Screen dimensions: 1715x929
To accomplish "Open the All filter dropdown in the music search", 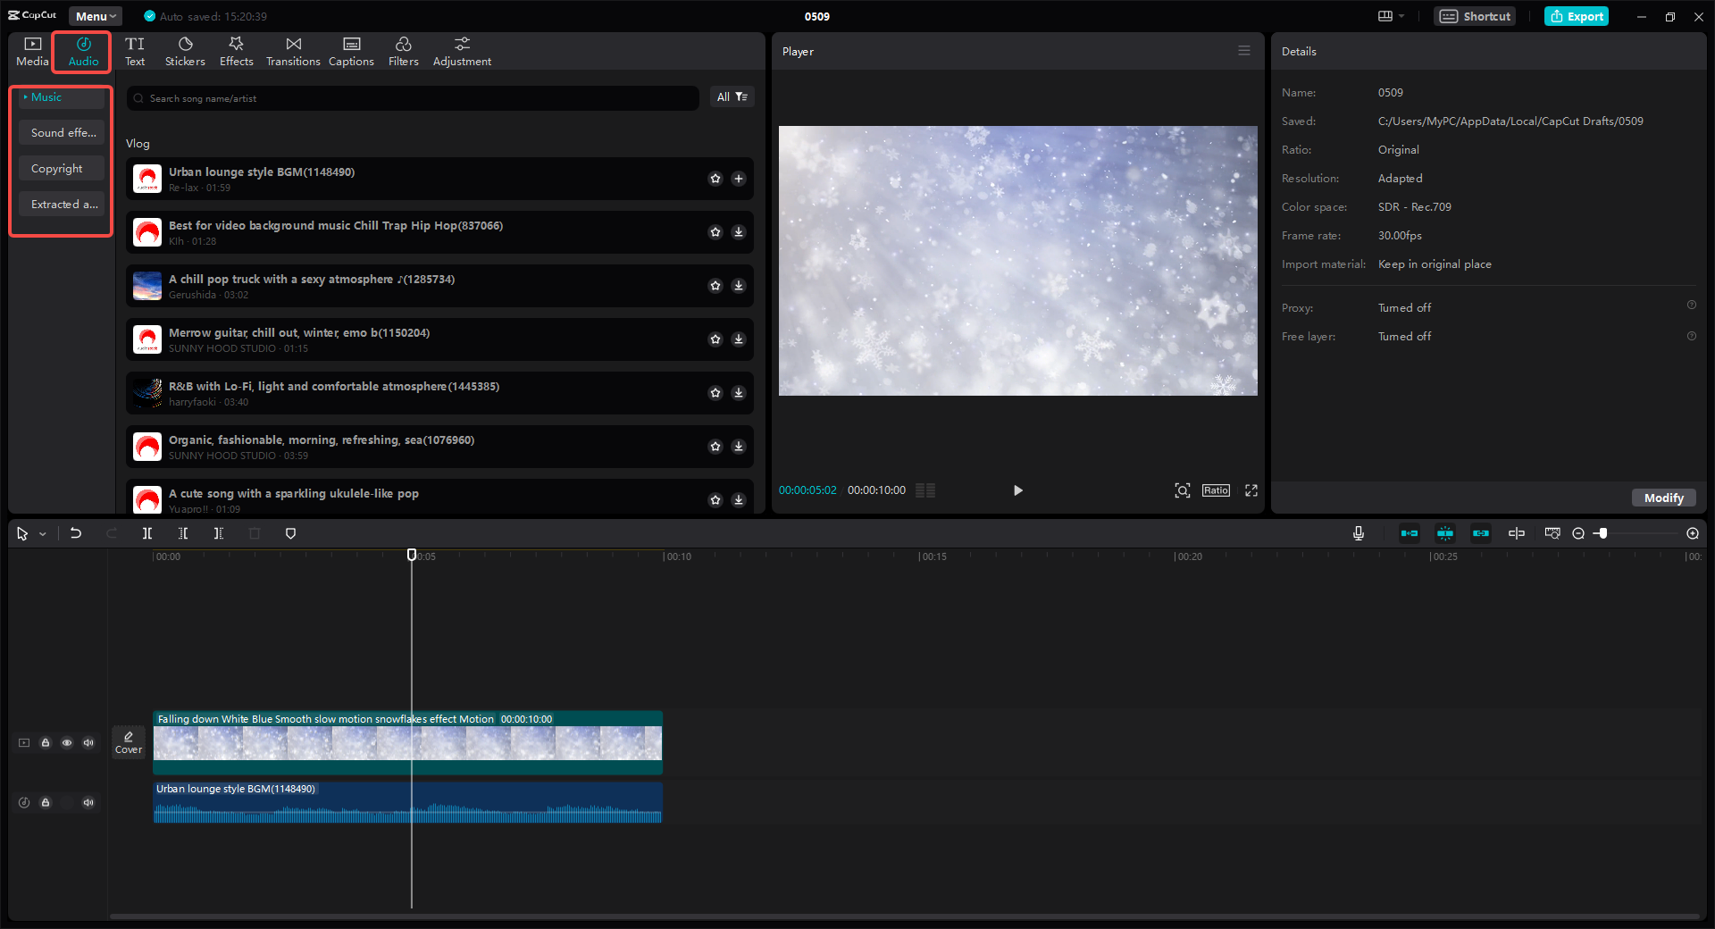I will coord(732,96).
